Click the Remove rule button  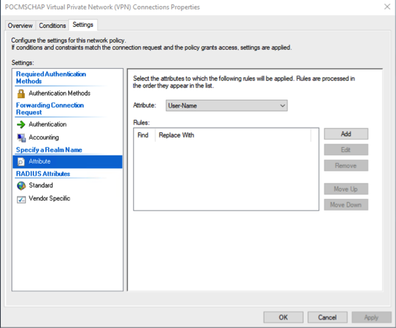(346, 166)
